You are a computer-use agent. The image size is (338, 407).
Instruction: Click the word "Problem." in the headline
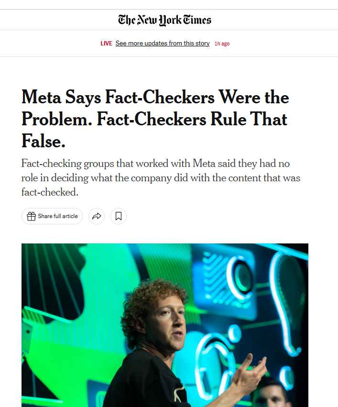[x=56, y=119]
